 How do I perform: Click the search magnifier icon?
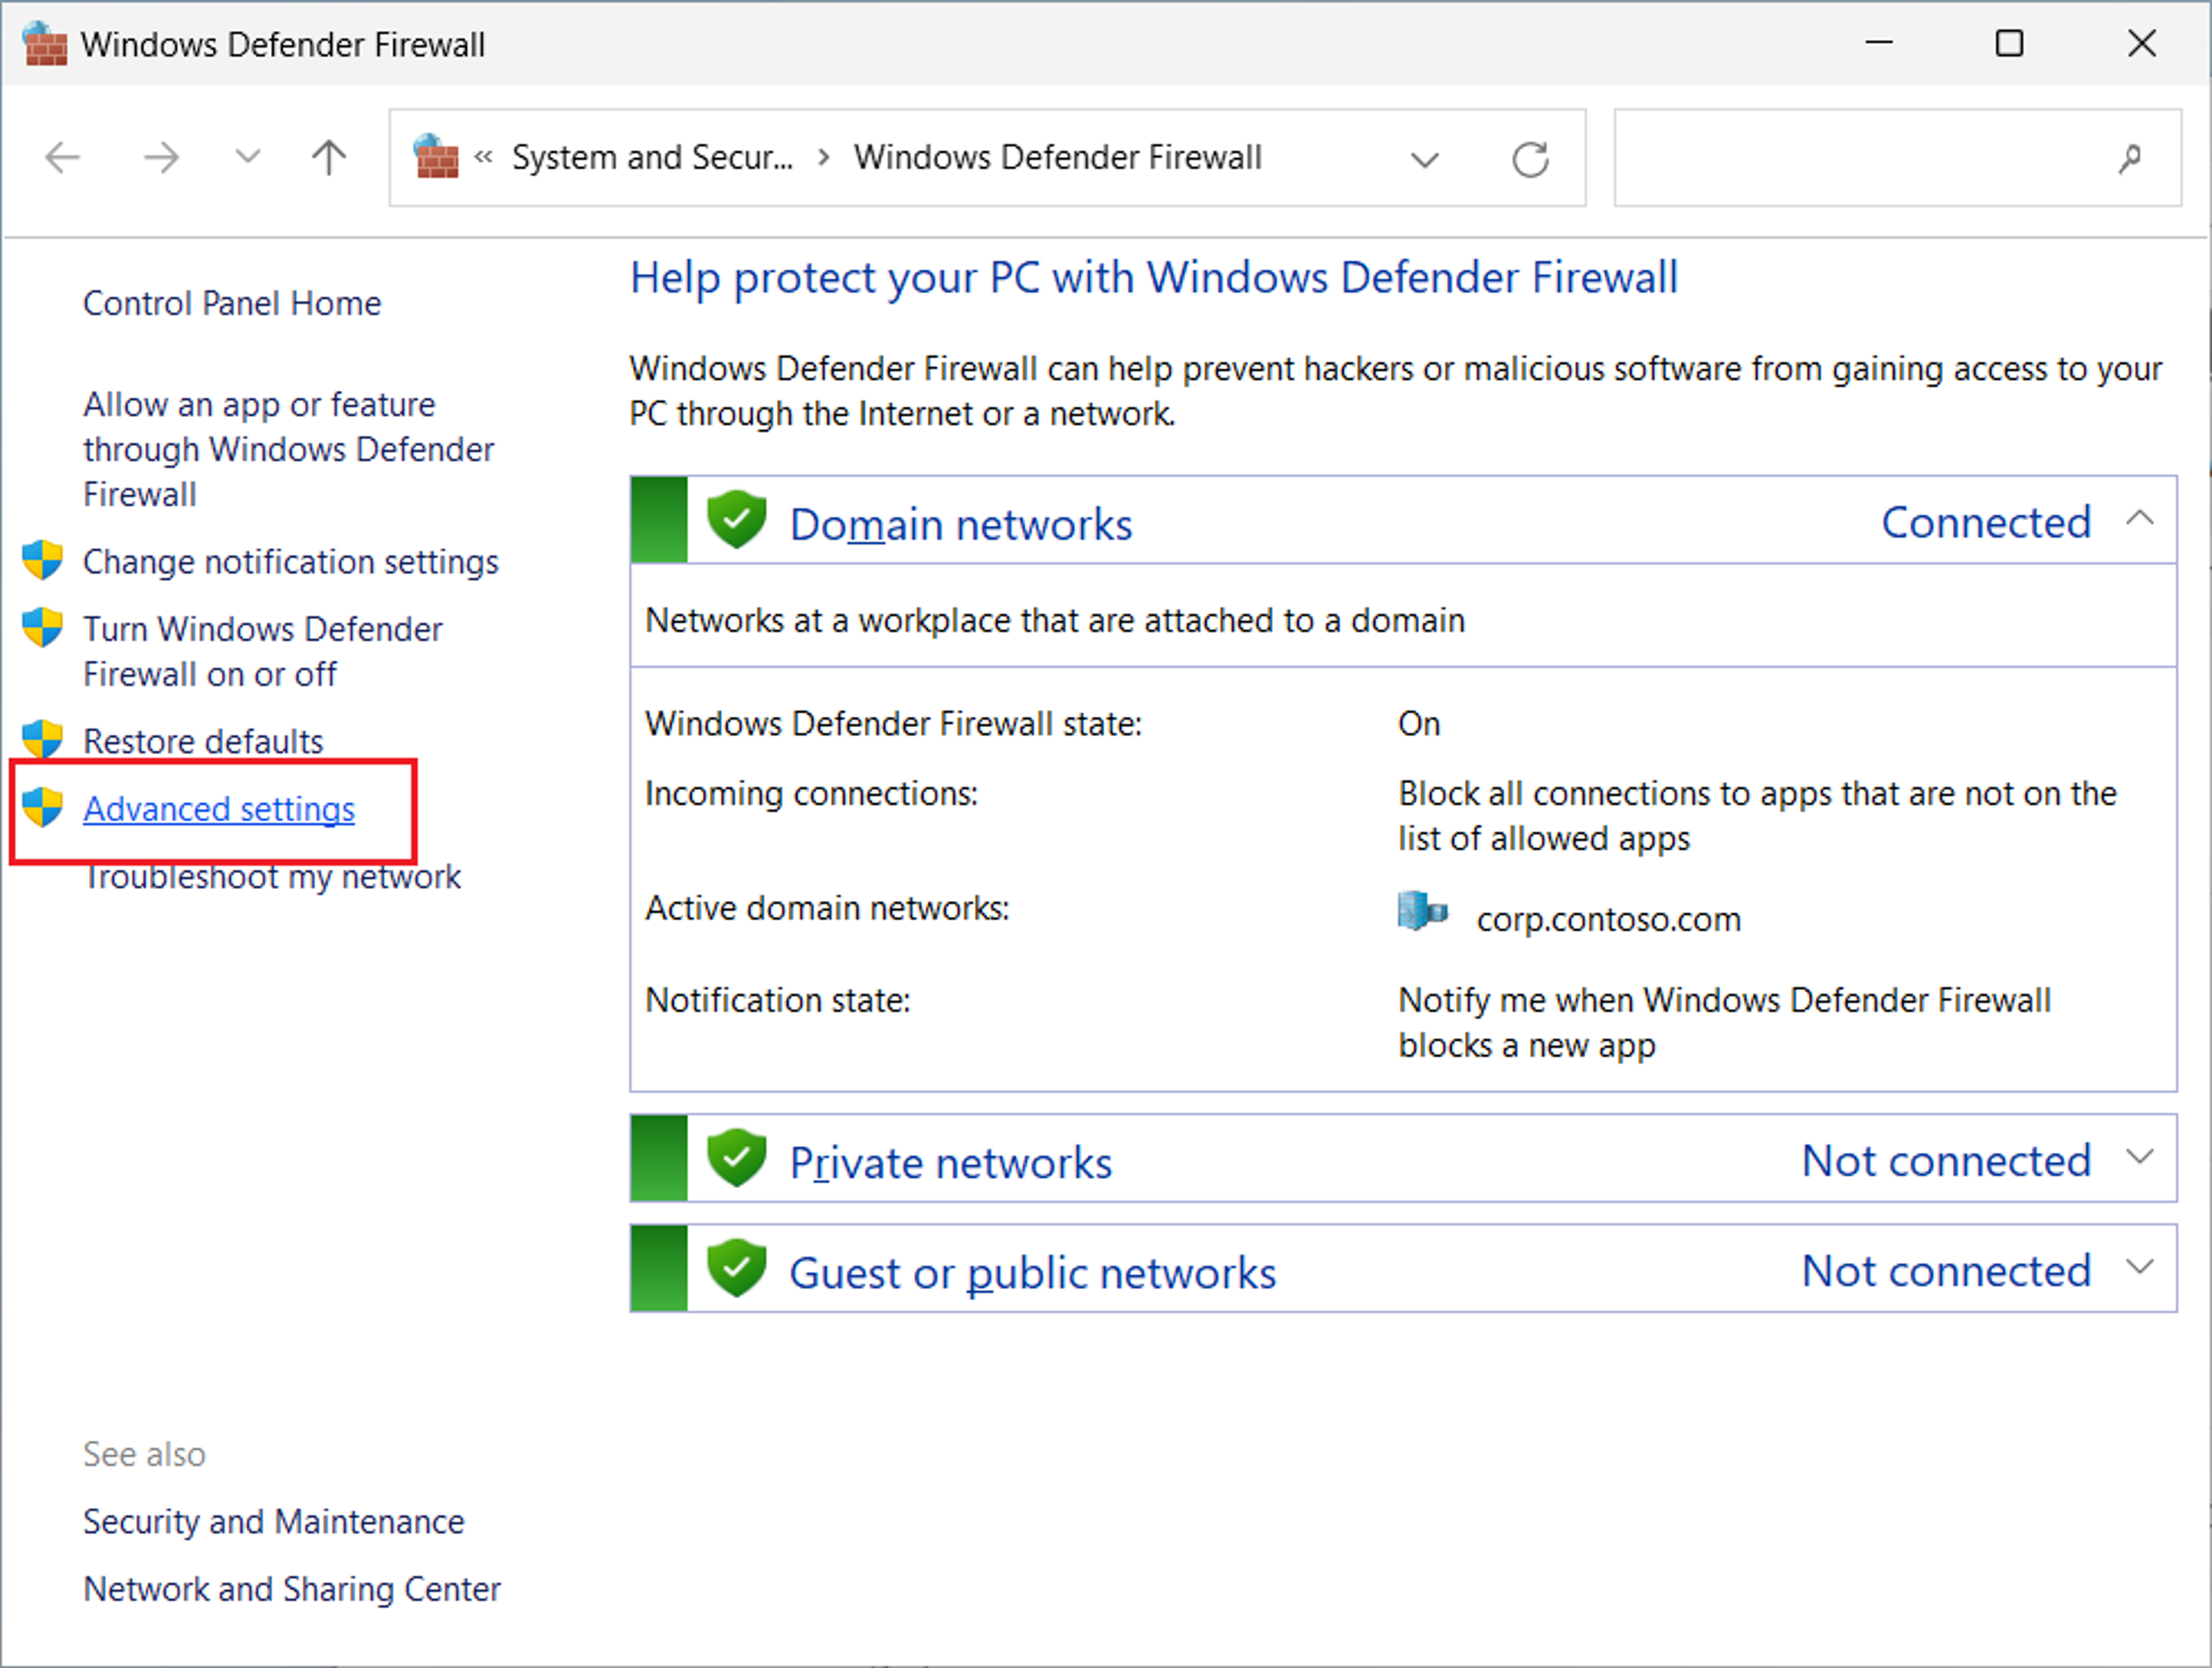click(2129, 158)
